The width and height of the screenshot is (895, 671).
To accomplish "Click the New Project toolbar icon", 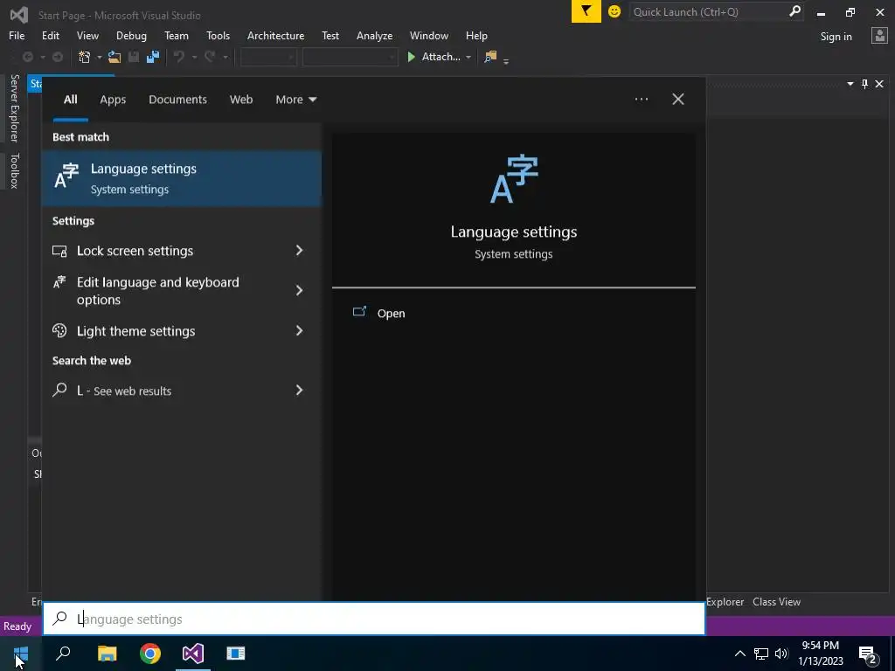I will pos(85,57).
